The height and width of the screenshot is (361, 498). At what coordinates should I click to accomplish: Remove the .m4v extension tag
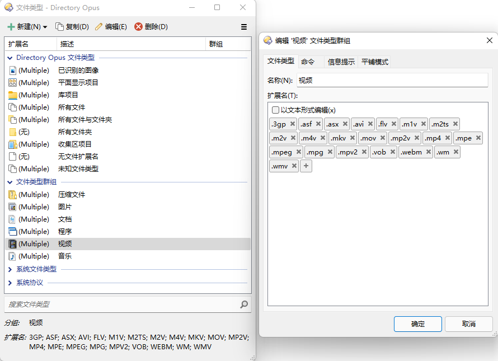[323, 138]
